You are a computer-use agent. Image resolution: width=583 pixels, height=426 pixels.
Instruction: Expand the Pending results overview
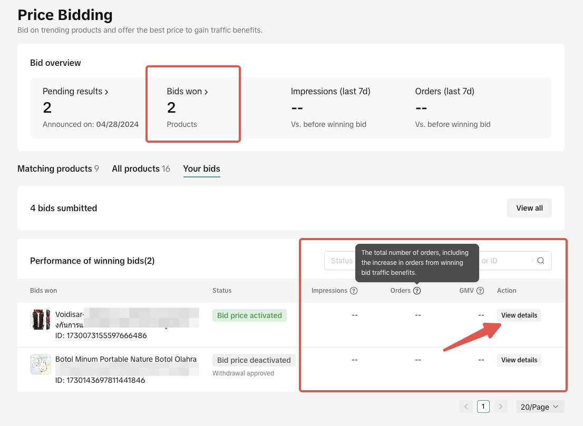tap(75, 92)
